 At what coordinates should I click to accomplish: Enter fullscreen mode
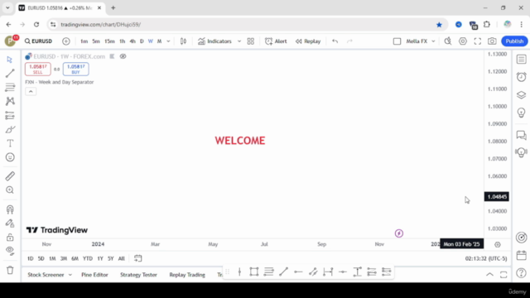point(477,41)
